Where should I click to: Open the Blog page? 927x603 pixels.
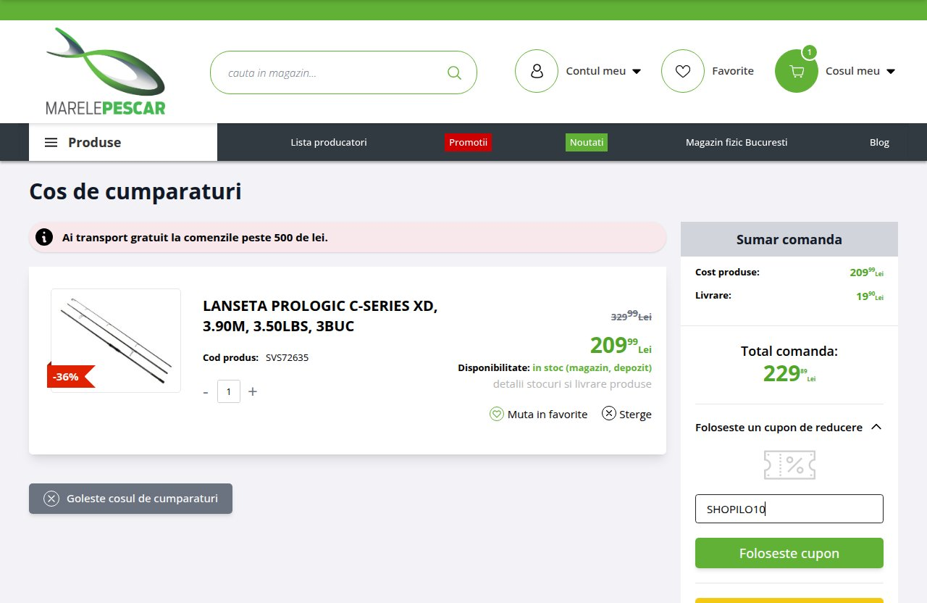point(879,142)
